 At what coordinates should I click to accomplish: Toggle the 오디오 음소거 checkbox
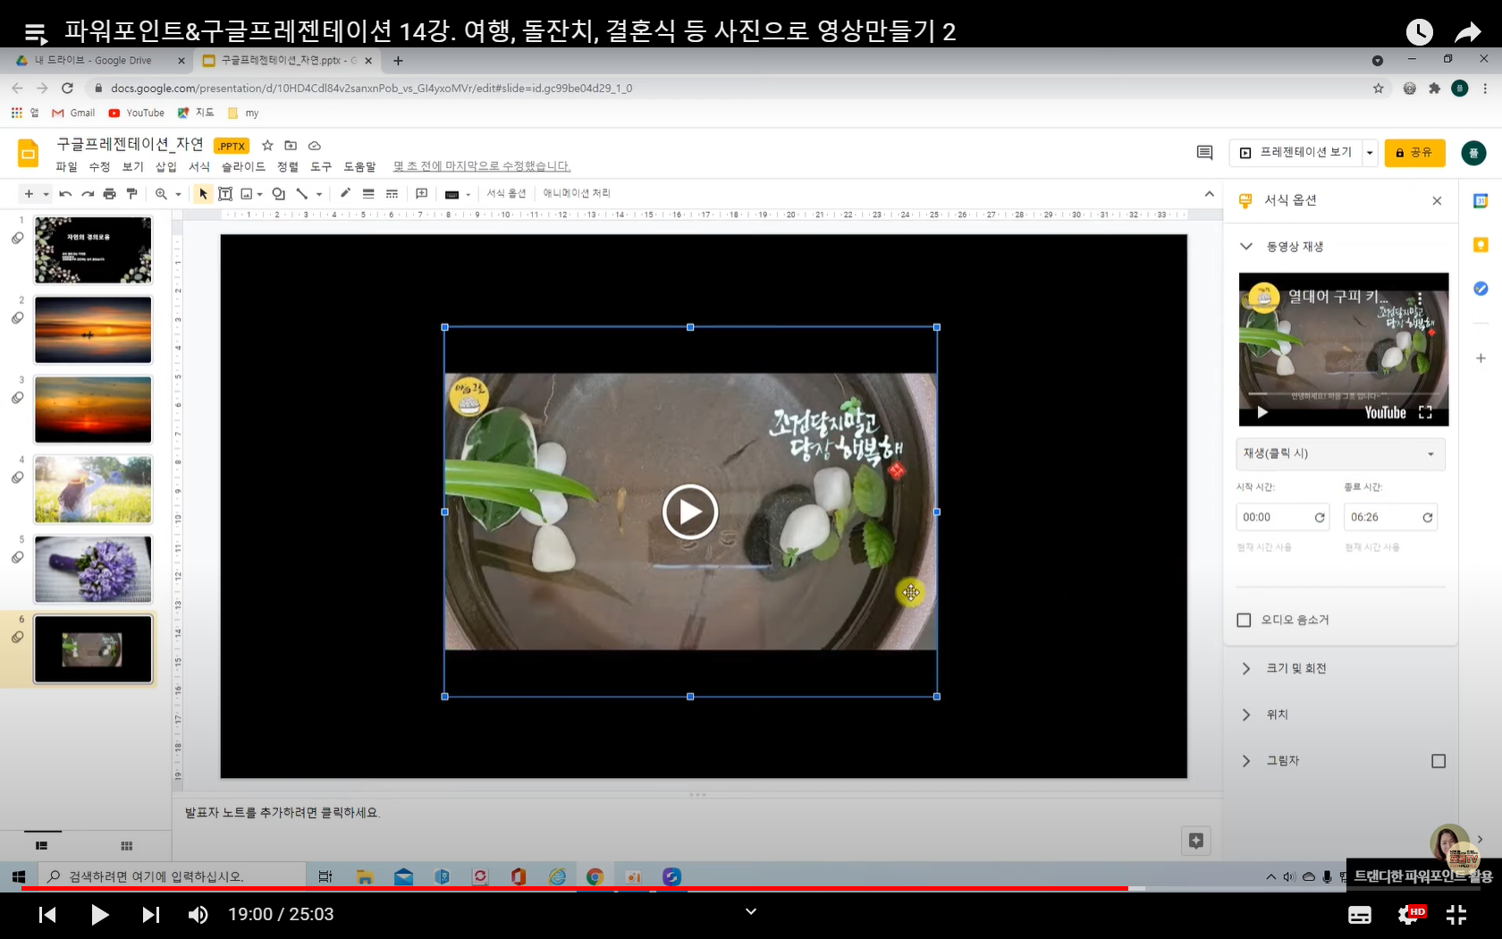pos(1244,620)
